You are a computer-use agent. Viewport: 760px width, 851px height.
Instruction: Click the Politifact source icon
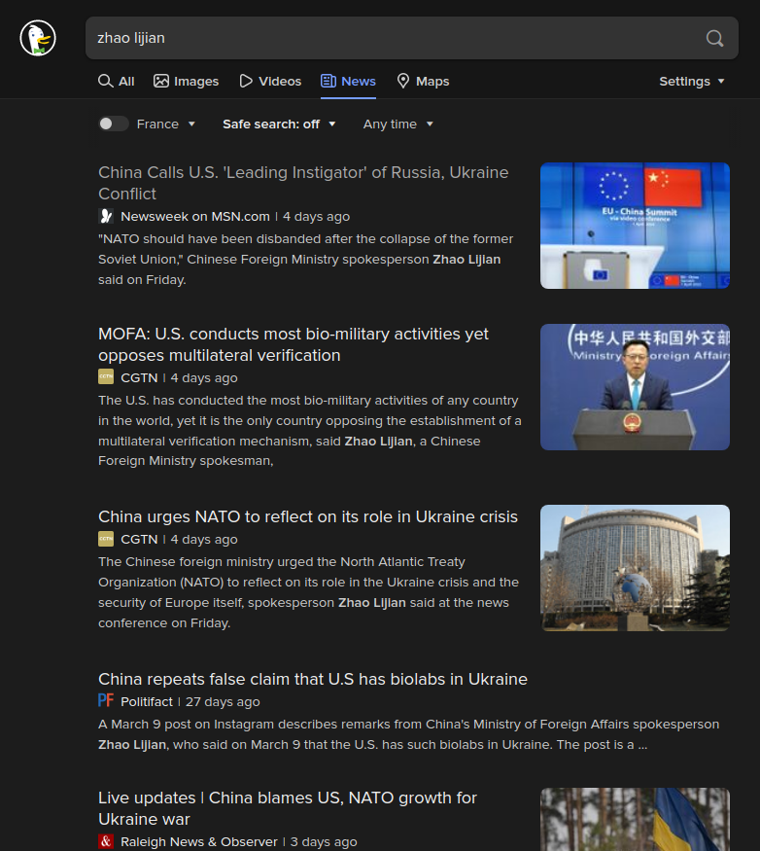[106, 701]
